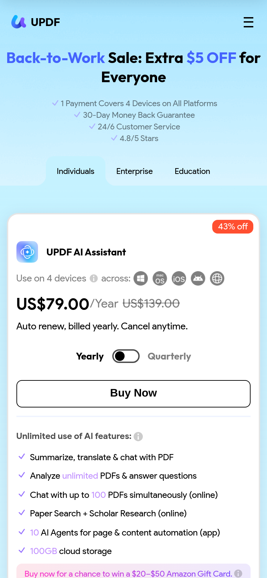This screenshot has width=267, height=578.
Task: Select the Android platform icon
Action: (198, 278)
